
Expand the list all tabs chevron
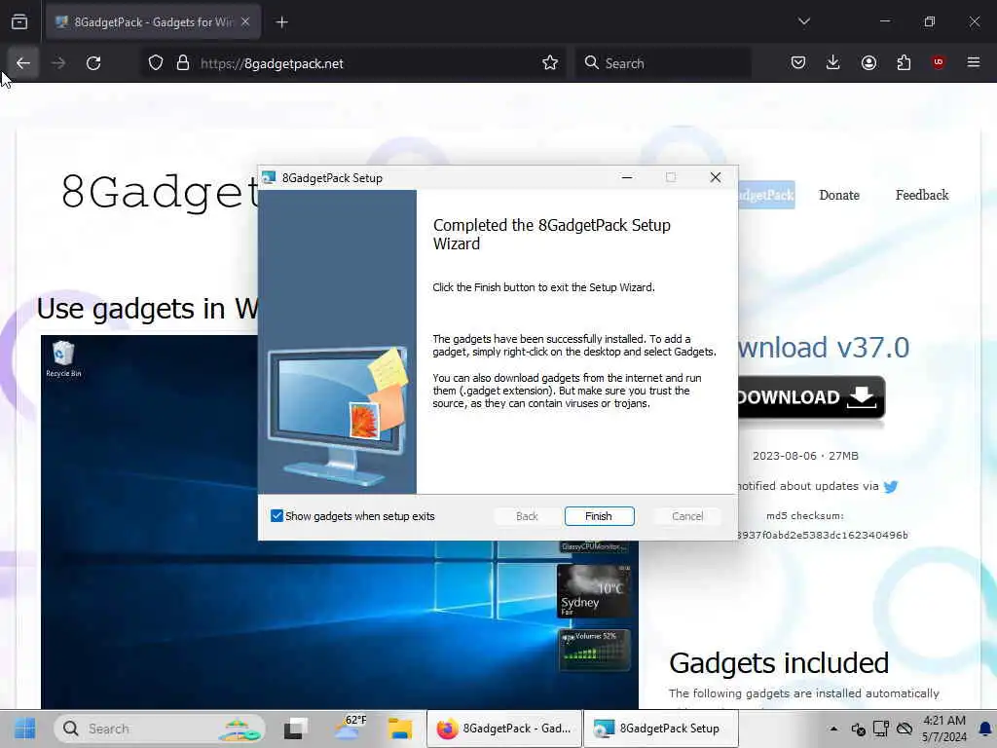pyautogui.click(x=803, y=21)
